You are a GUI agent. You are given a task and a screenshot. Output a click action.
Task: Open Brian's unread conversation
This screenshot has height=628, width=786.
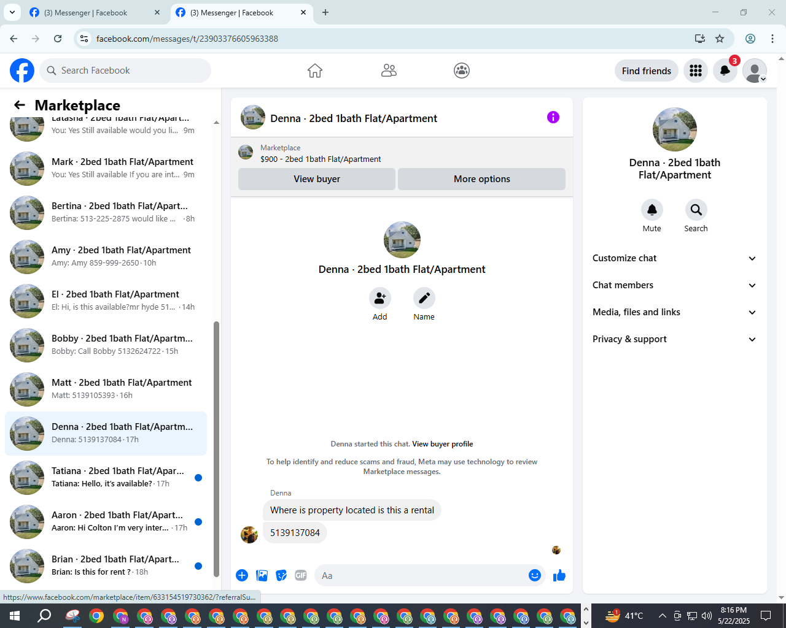pos(106,566)
